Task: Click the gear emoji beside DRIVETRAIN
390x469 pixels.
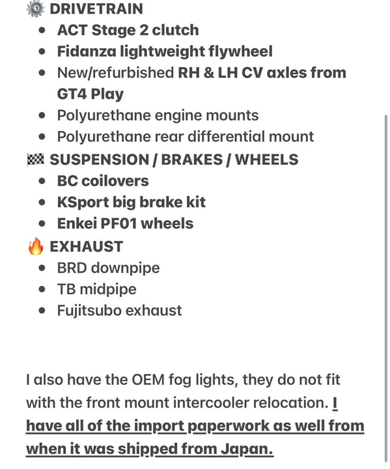Action: click(x=36, y=8)
